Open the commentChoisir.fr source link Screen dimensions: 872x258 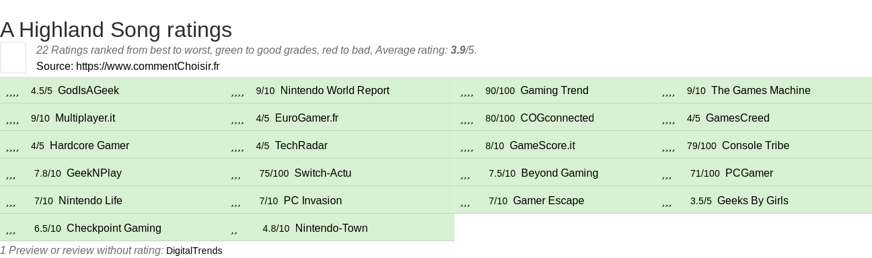pyautogui.click(x=147, y=66)
